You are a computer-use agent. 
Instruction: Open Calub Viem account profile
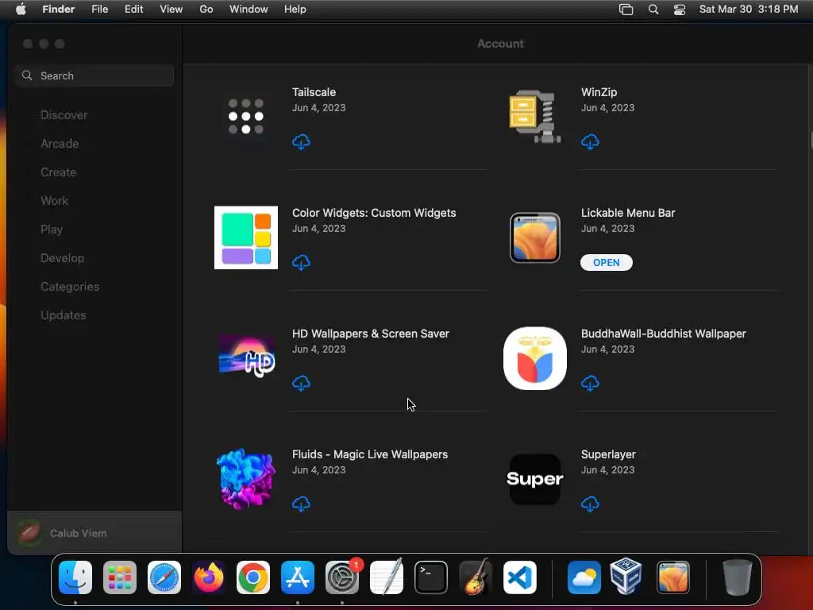point(94,533)
